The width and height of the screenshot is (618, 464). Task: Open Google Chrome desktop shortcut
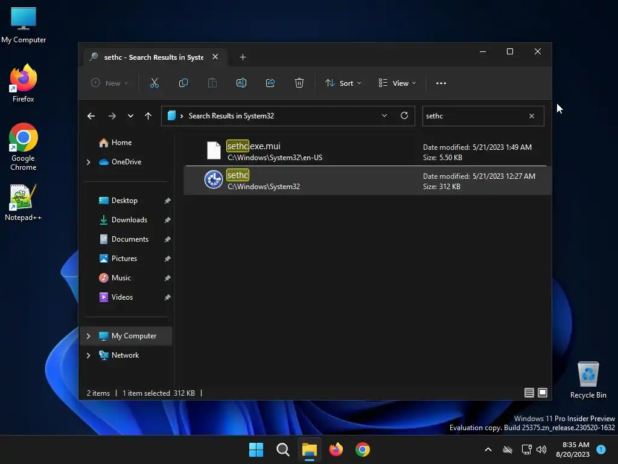click(24, 146)
